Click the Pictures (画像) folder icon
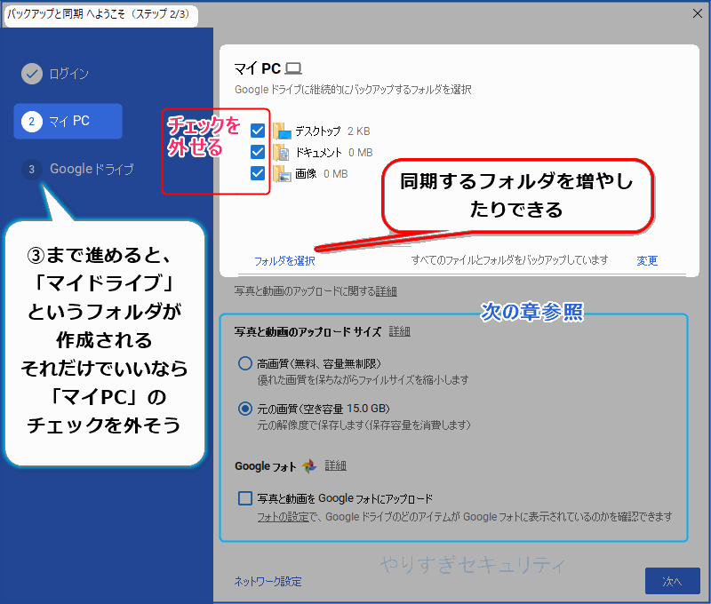711x604 pixels. pos(282,173)
